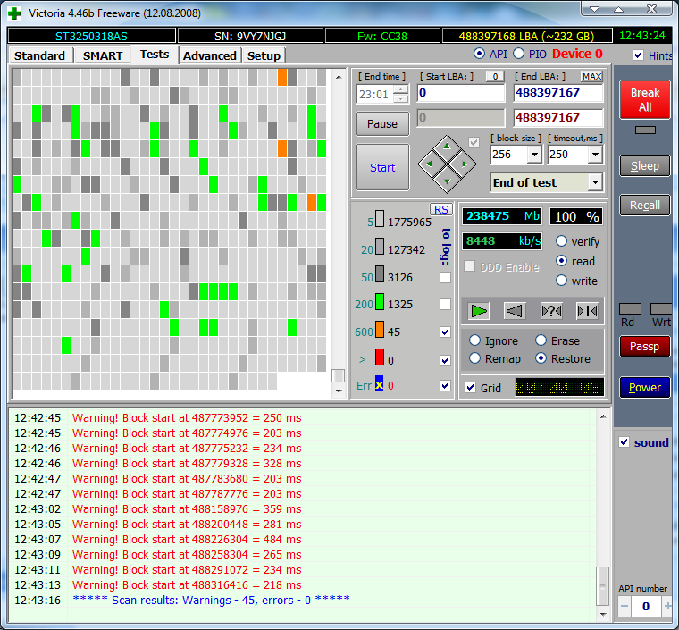The image size is (679, 630).
Task: Click the orange 600 ms block swatch
Action: coord(379,331)
